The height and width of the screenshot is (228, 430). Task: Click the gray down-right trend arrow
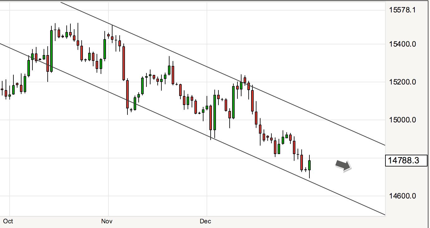343,165
